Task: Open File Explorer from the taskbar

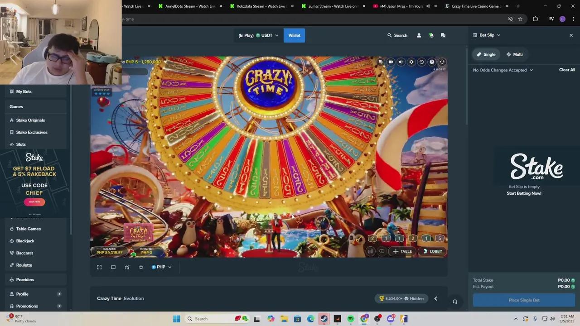Action: pyautogui.click(x=284, y=319)
